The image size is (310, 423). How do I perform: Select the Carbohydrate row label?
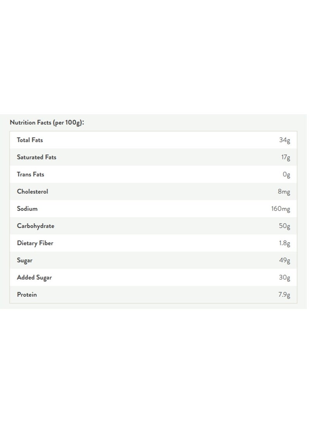click(x=36, y=226)
